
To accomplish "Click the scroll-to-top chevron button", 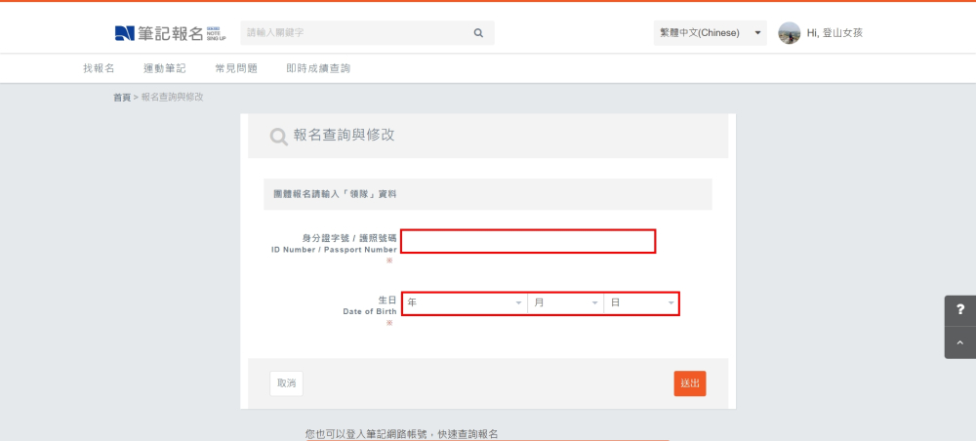I will [x=959, y=342].
